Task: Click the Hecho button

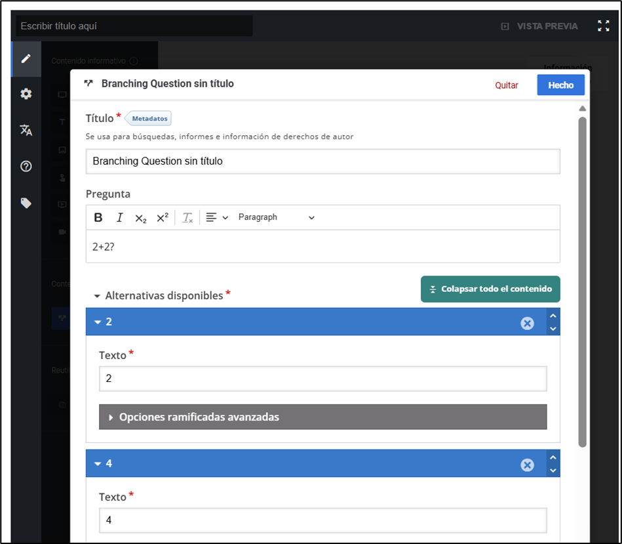Action: [560, 85]
